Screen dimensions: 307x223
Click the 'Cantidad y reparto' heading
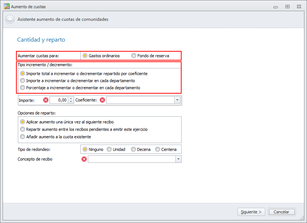pos(41,40)
